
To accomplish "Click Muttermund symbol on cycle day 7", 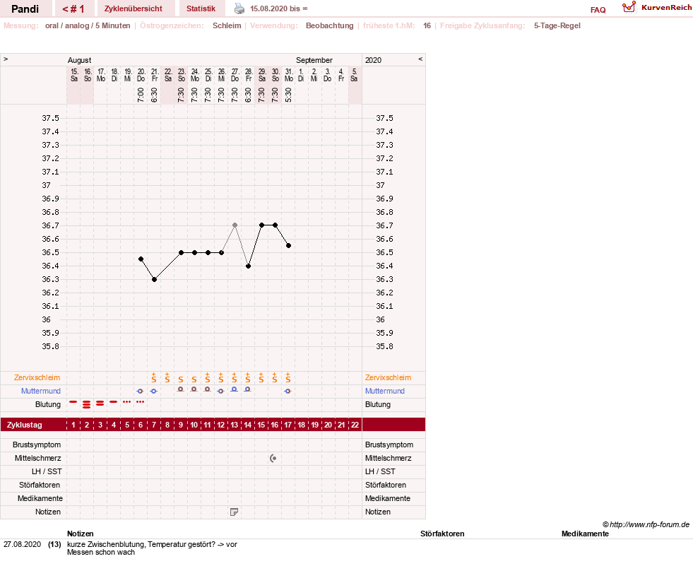I will (153, 391).
